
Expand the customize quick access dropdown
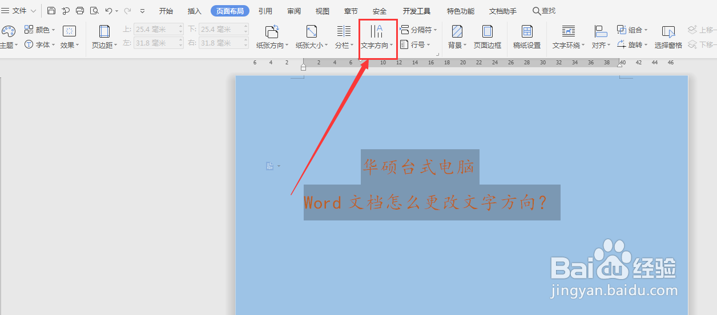pos(142,11)
